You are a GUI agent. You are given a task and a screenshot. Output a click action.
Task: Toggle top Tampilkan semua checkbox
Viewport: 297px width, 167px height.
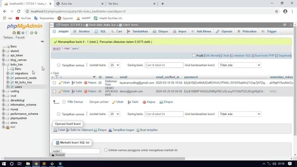tap(58, 65)
